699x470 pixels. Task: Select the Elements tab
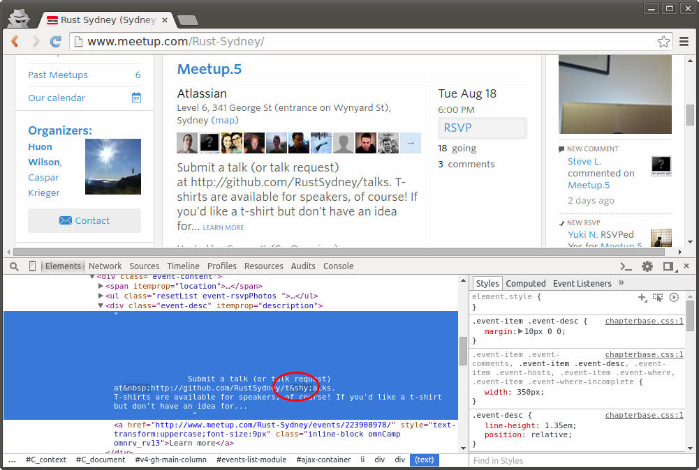(63, 266)
